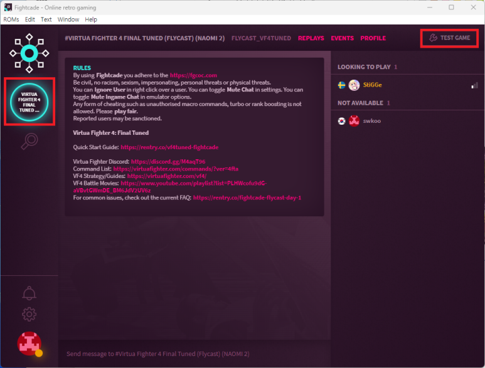Open the Quick Start Guide rentry link
The height and width of the screenshot is (368, 485).
click(169, 147)
